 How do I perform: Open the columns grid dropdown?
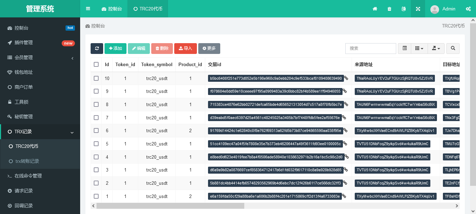419,48
